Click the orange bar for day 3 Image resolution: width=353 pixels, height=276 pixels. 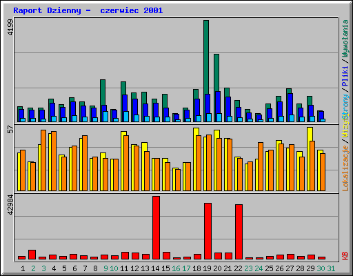43,160
